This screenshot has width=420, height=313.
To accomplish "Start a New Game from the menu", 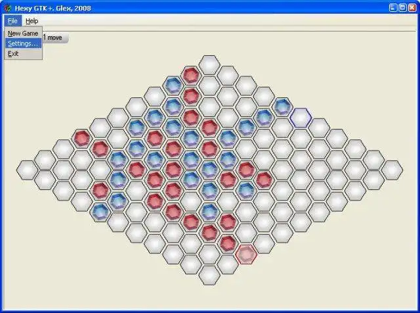I will click(x=23, y=34).
